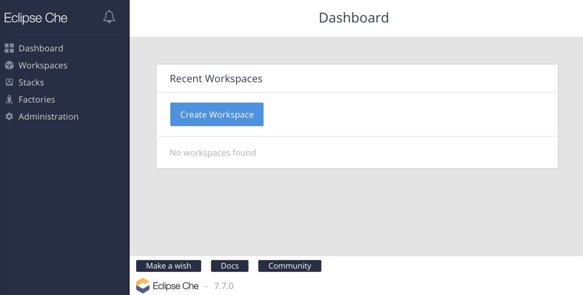The width and height of the screenshot is (583, 295).
Task: Click the Dashboard page title
Action: (x=354, y=18)
